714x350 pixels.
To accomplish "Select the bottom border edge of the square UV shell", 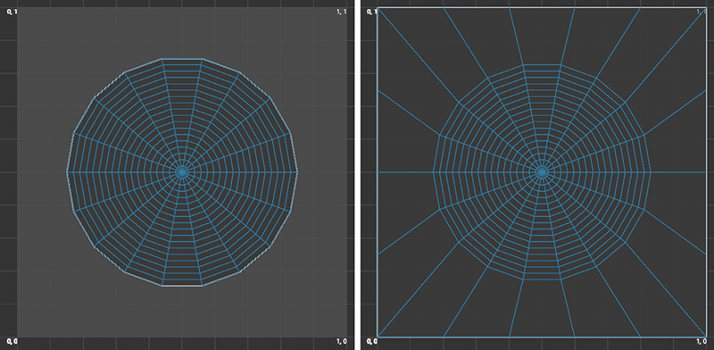I will [542, 337].
